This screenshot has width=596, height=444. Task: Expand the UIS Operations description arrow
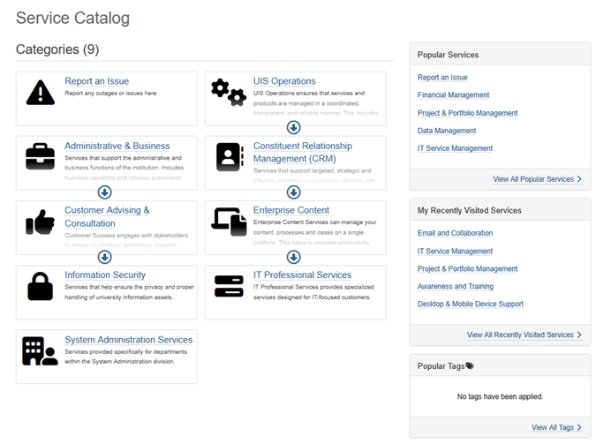pyautogui.click(x=293, y=127)
